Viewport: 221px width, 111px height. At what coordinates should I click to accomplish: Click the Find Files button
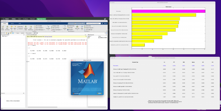(x=20, y=27)
